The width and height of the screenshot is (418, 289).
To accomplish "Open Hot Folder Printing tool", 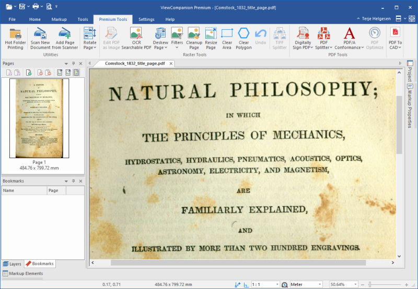I will pyautogui.click(x=15, y=38).
